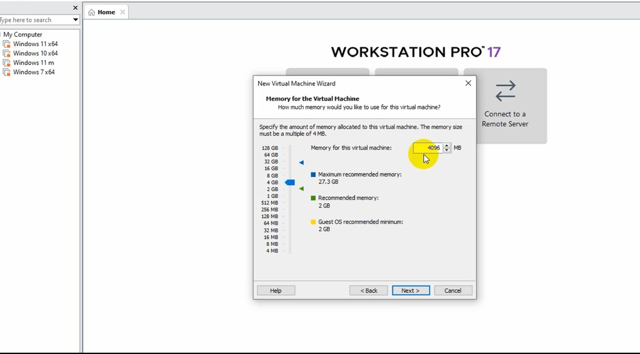Click the blue maximum recommended memory marker
This screenshot has height=354, width=640.
point(301,163)
